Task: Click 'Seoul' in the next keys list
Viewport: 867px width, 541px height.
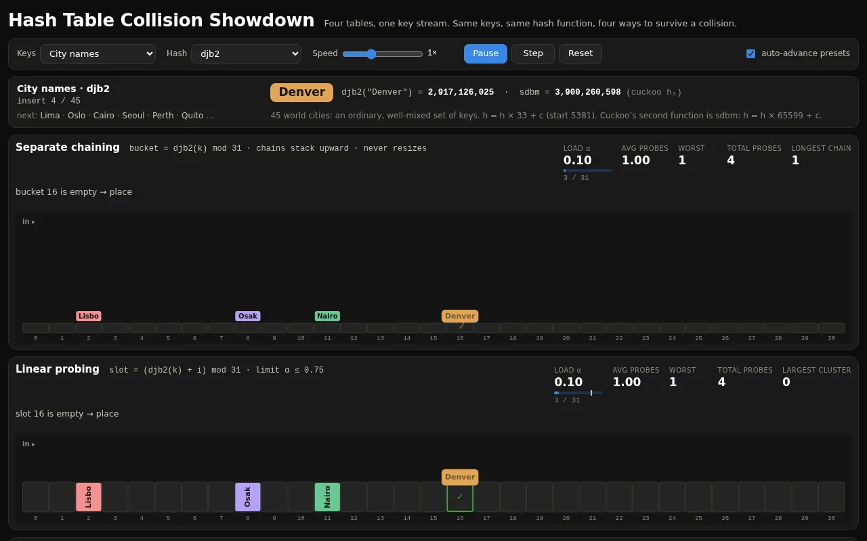Action: 133,116
